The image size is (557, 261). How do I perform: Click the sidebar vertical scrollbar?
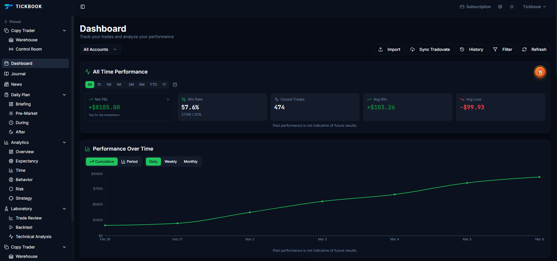73,119
